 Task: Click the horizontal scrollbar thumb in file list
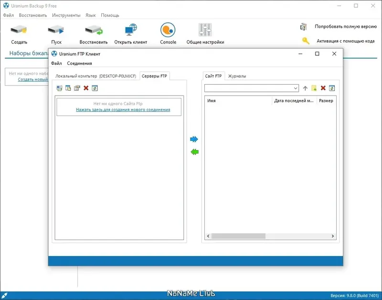pos(238,236)
